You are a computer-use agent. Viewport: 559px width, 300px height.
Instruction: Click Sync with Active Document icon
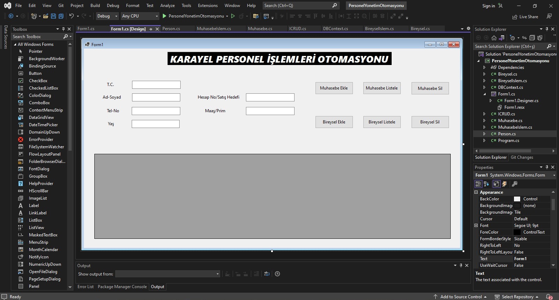[x=524, y=38]
